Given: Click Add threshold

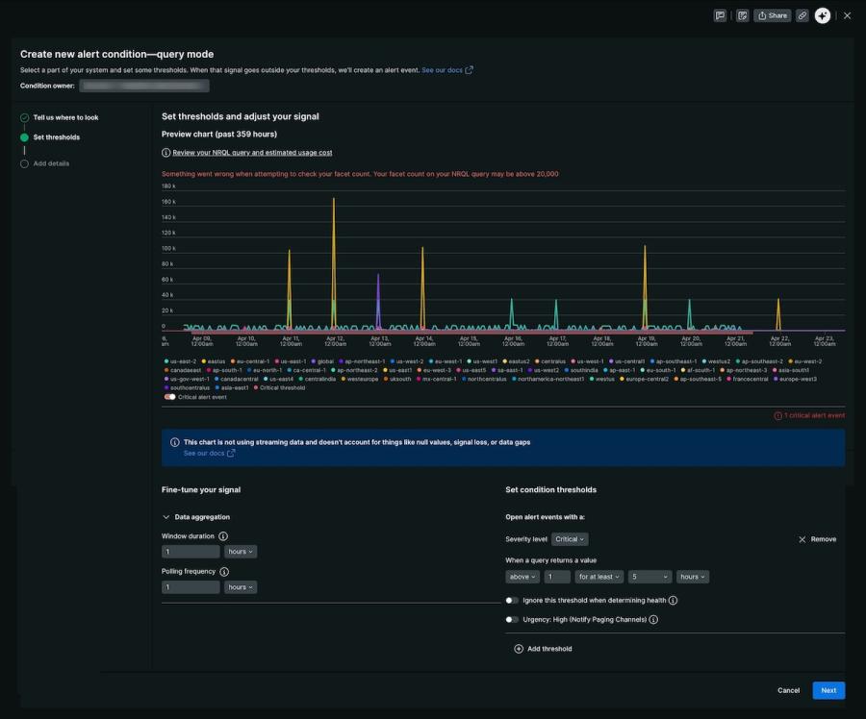Looking at the screenshot, I should tap(543, 649).
